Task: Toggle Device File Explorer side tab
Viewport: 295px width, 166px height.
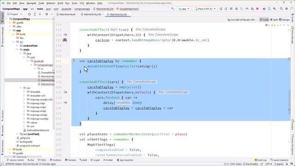Action: (x=293, y=144)
